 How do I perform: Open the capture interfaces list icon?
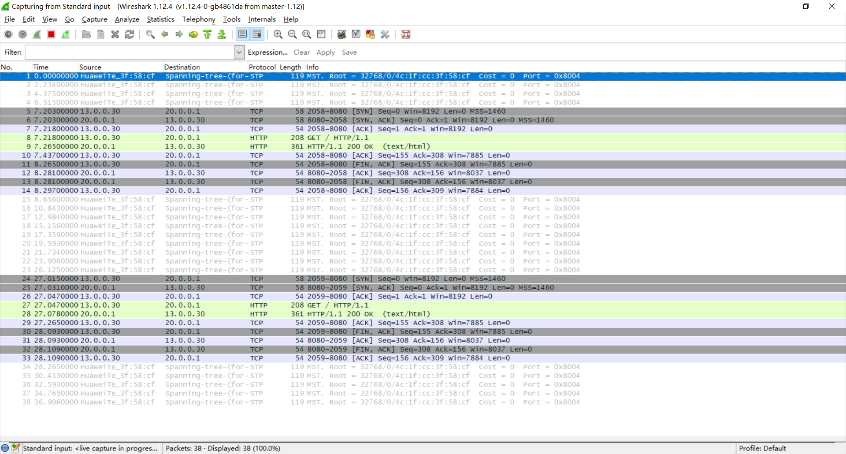click(x=8, y=34)
